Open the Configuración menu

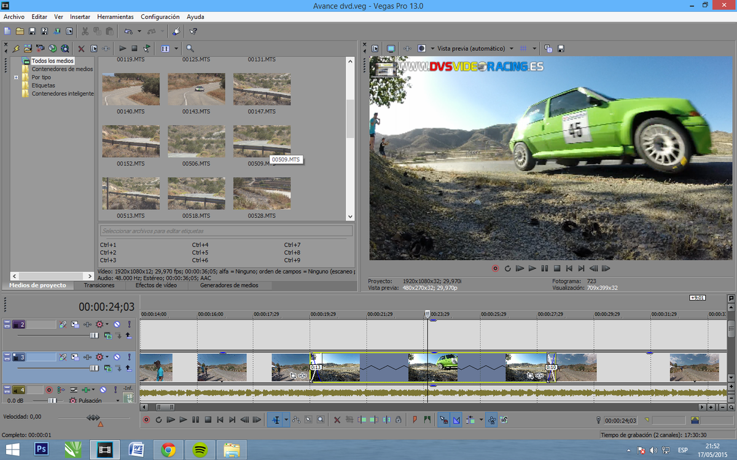160,17
